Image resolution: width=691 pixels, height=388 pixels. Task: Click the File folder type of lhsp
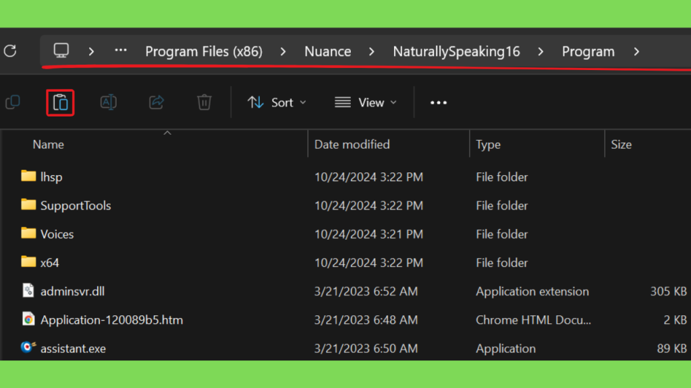pos(502,177)
